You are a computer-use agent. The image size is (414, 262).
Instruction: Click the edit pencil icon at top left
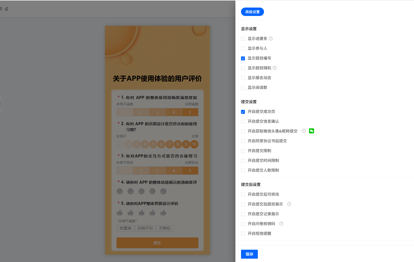pyautogui.click(x=6, y=9)
